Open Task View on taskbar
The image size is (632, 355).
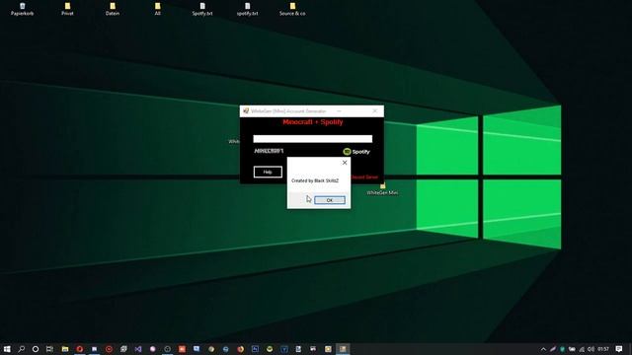click(49, 349)
